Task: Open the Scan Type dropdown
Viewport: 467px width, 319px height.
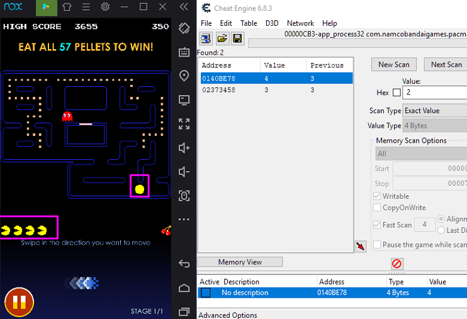Action: (434, 111)
